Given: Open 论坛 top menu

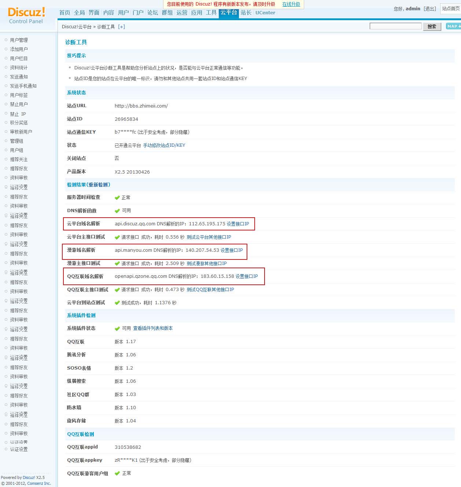Looking at the screenshot, I should [153, 12].
